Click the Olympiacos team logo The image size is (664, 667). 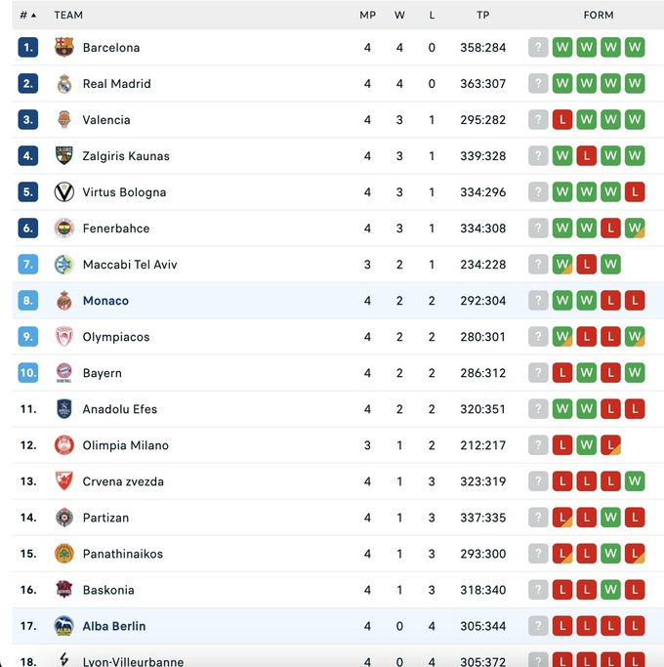[x=63, y=336]
